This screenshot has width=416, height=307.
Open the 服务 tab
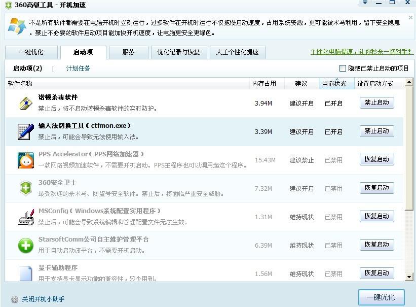point(128,52)
